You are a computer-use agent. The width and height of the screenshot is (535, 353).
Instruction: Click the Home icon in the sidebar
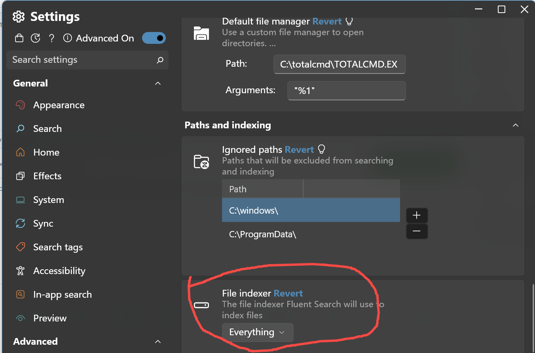pos(20,152)
